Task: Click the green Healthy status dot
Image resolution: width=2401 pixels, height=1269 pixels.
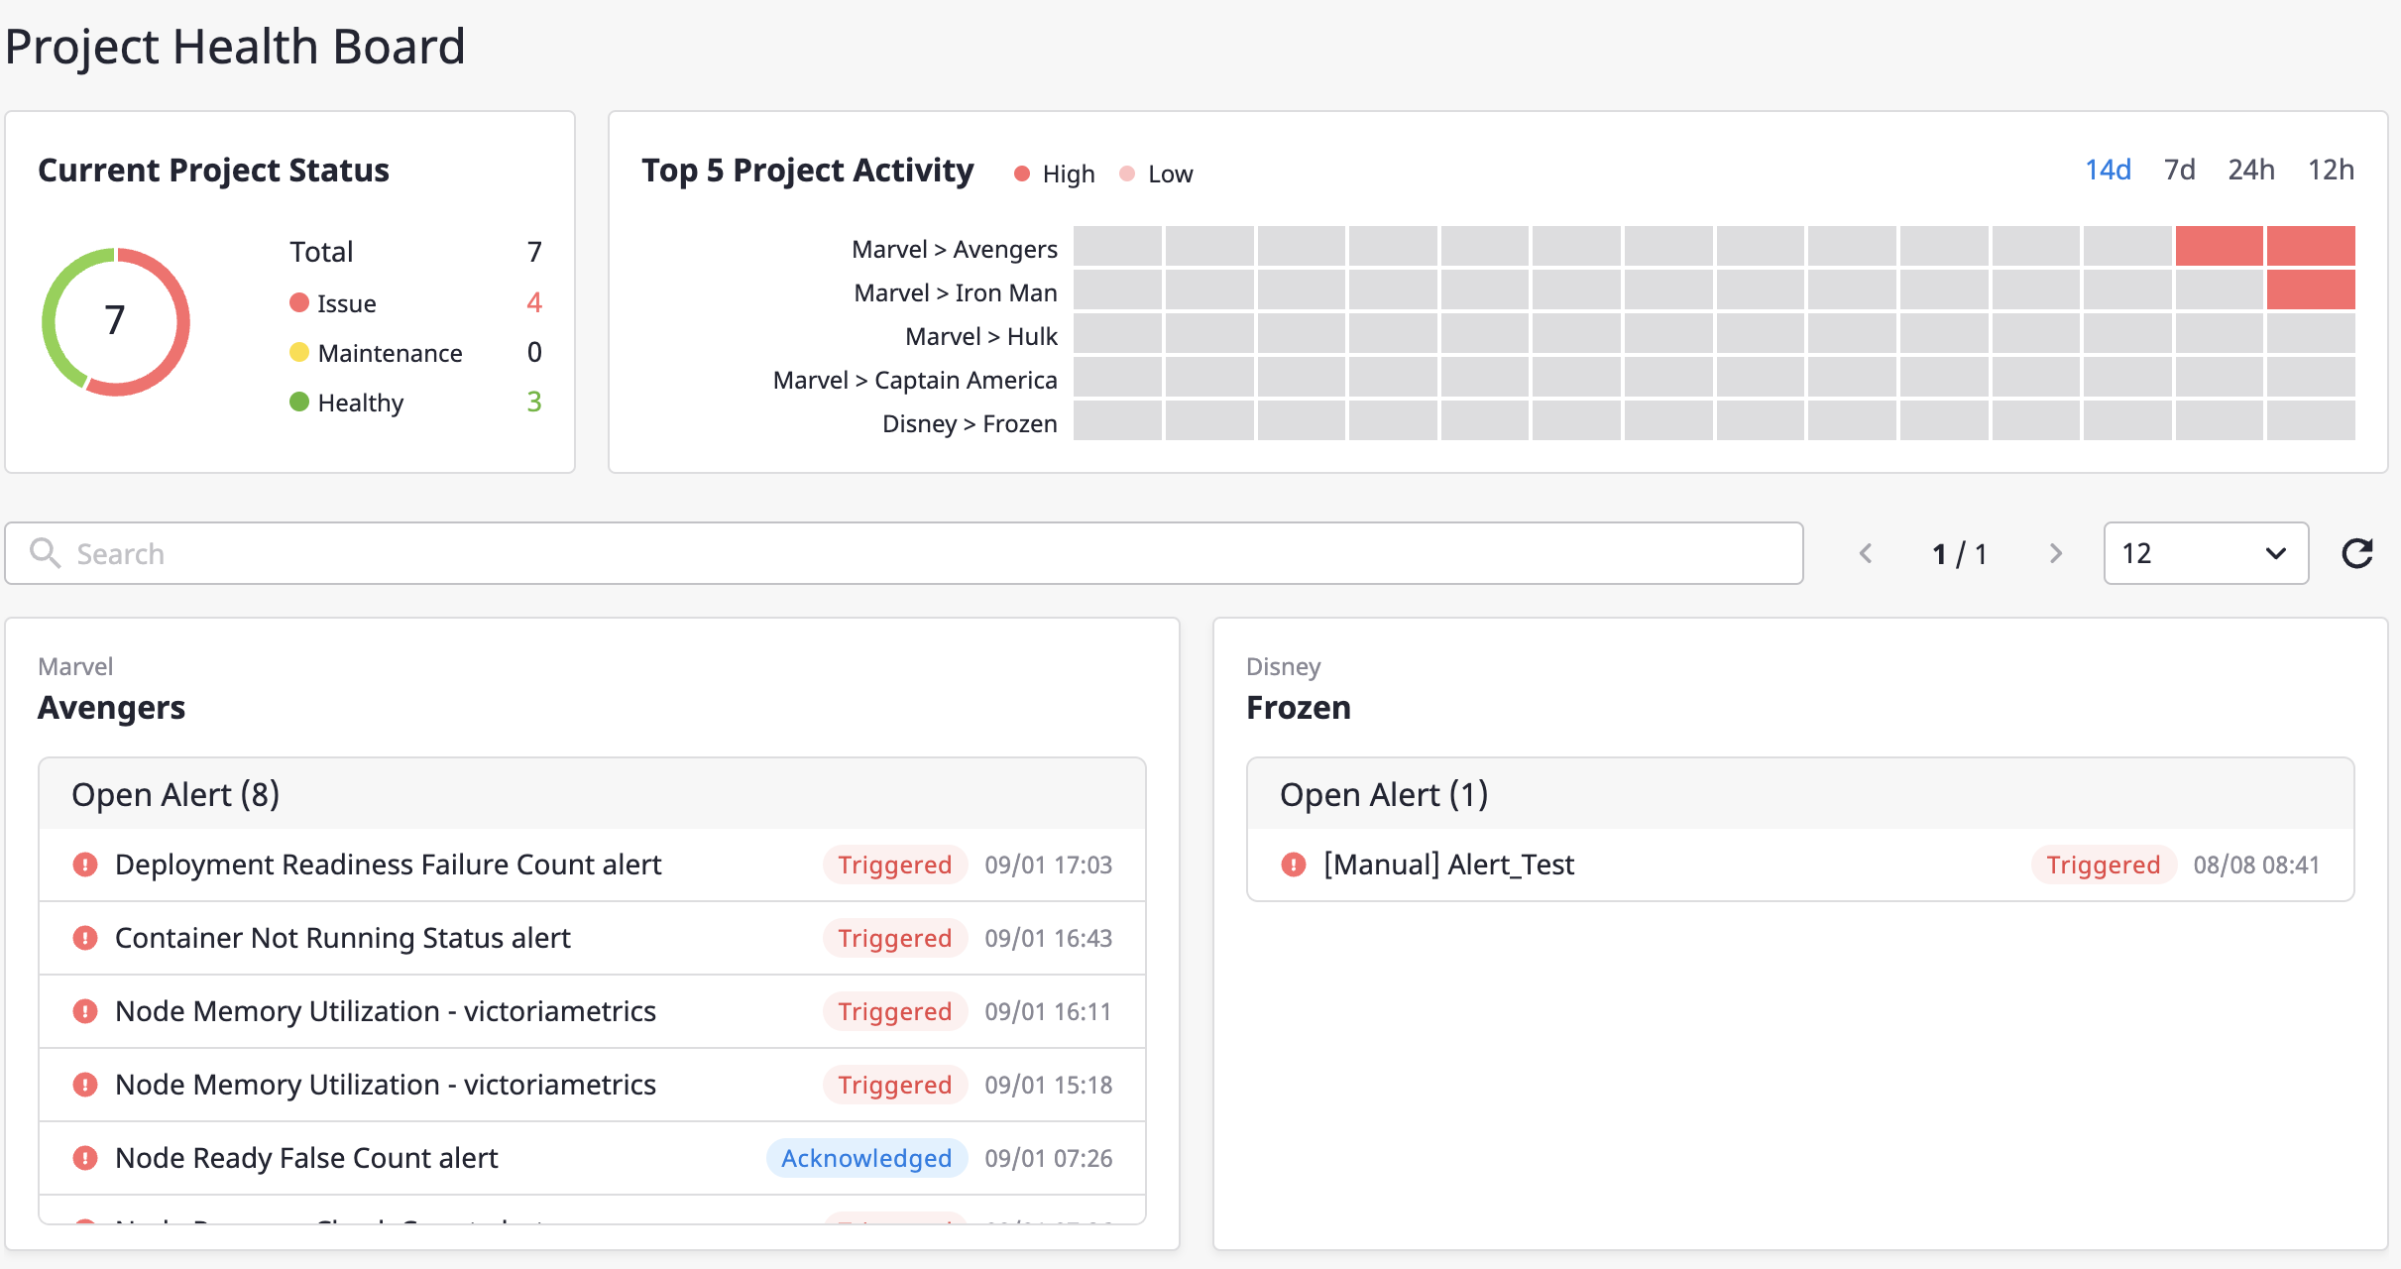Action: coord(299,402)
